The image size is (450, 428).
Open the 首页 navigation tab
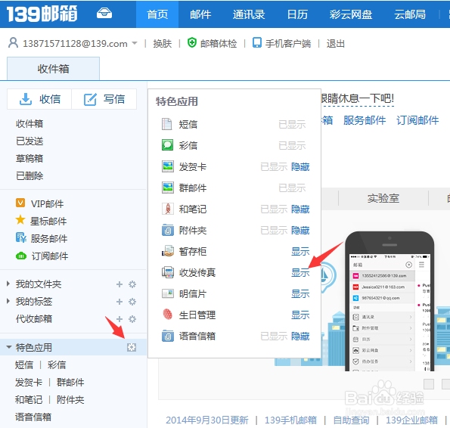pyautogui.click(x=157, y=14)
